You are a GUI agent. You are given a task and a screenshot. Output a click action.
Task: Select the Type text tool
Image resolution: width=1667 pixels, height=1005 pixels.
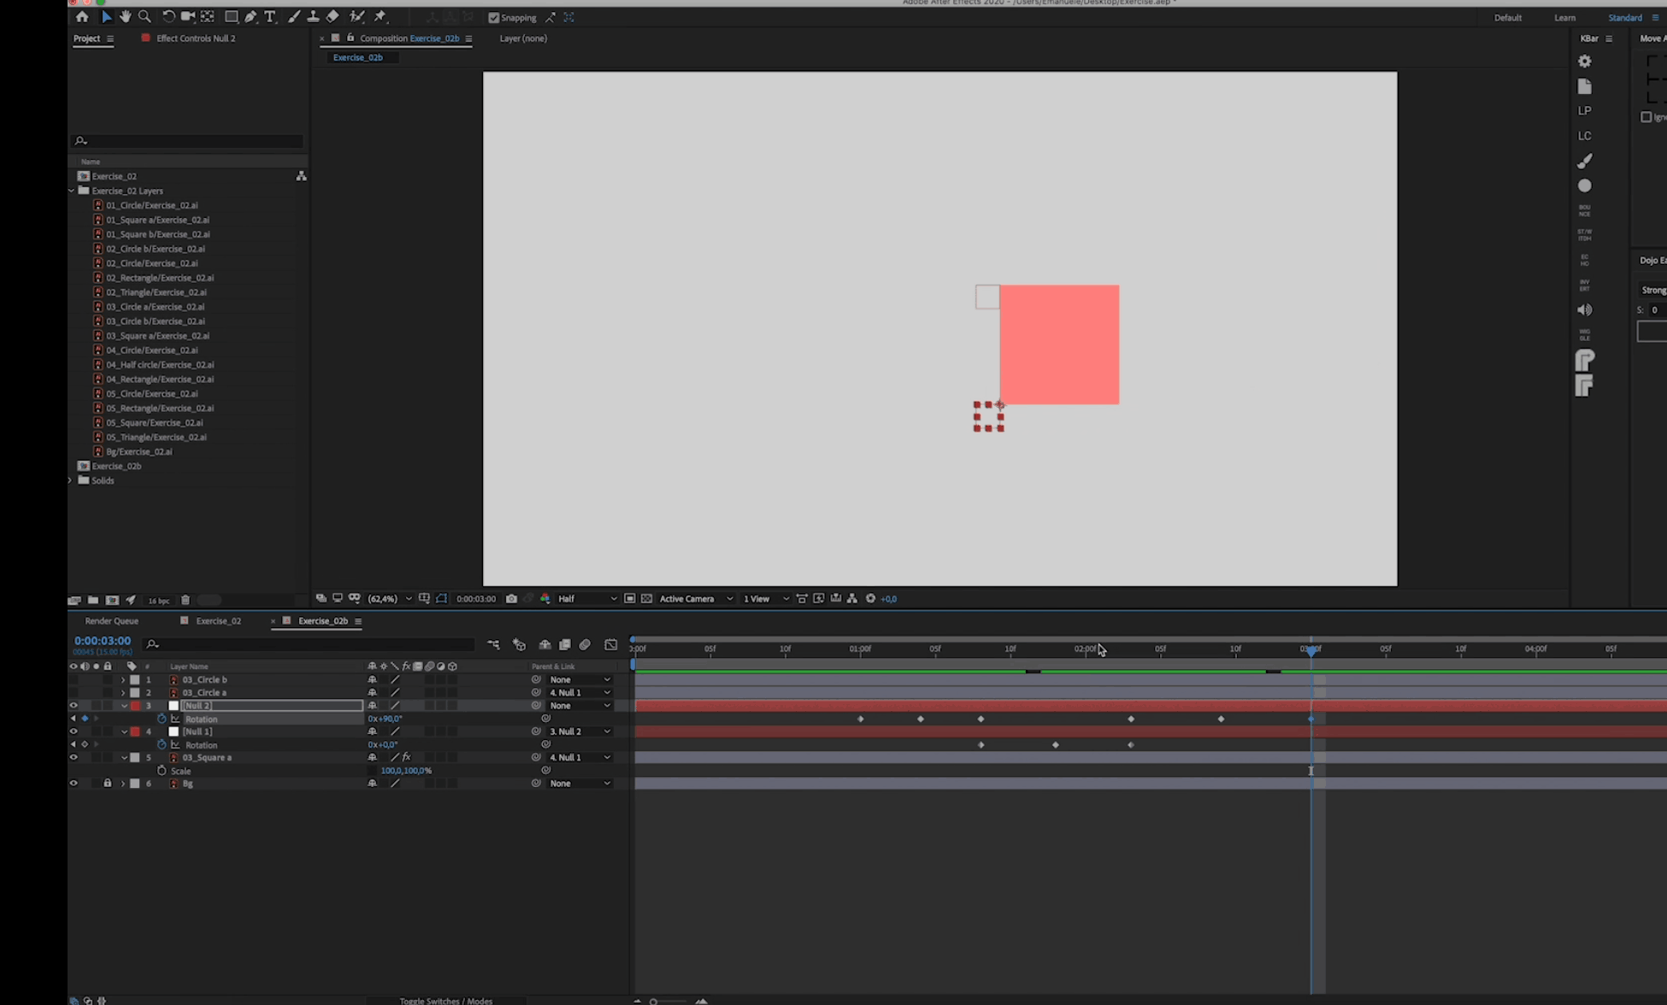[x=270, y=16]
